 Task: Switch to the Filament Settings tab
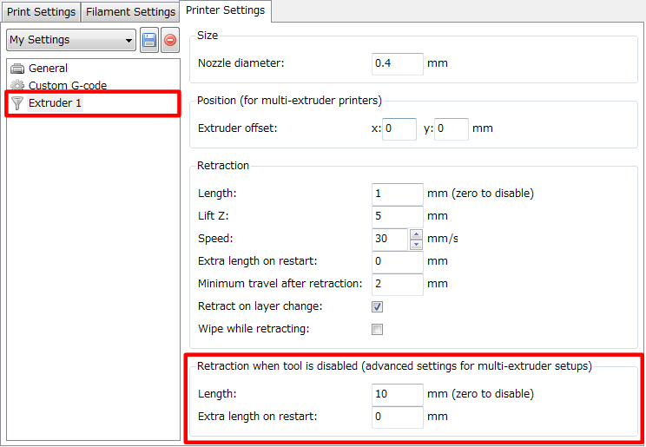coord(130,12)
